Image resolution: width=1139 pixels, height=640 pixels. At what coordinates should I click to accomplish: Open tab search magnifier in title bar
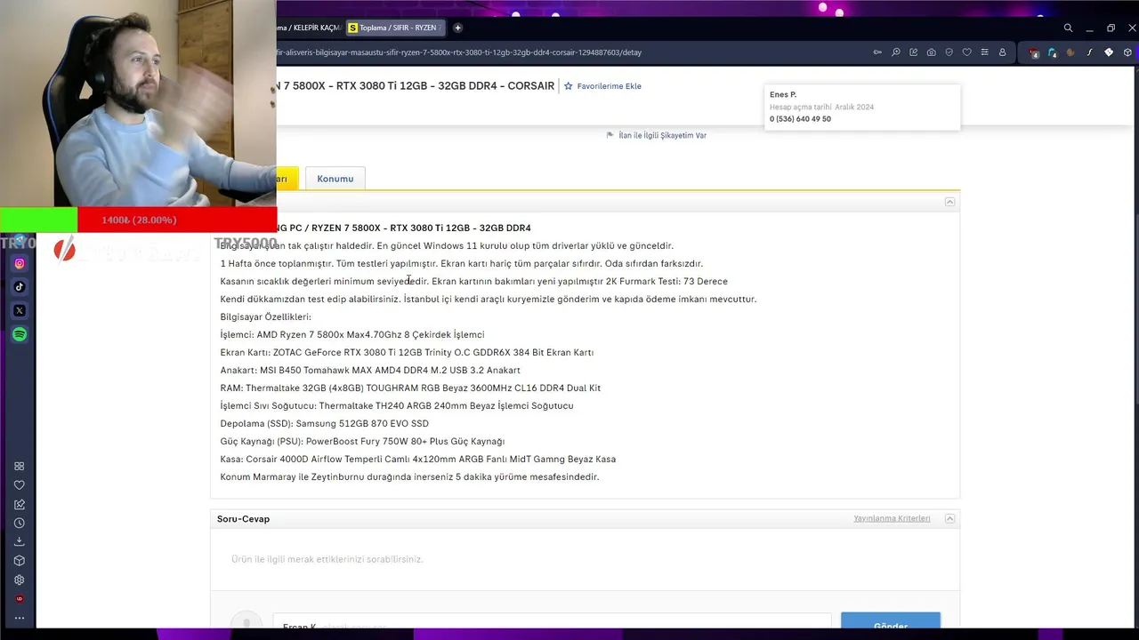(1068, 28)
